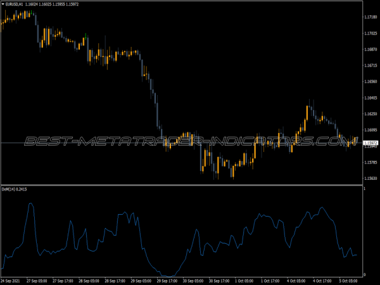Image resolution: width=380 pixels, height=285 pixels.
Task: Click the current price tag on price axis
Action: pyautogui.click(x=370, y=143)
